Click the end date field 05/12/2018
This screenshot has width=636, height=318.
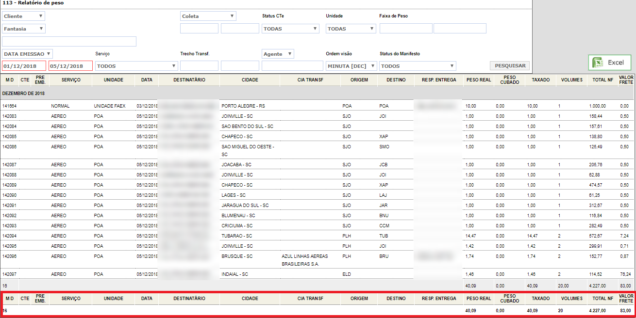tap(70, 66)
